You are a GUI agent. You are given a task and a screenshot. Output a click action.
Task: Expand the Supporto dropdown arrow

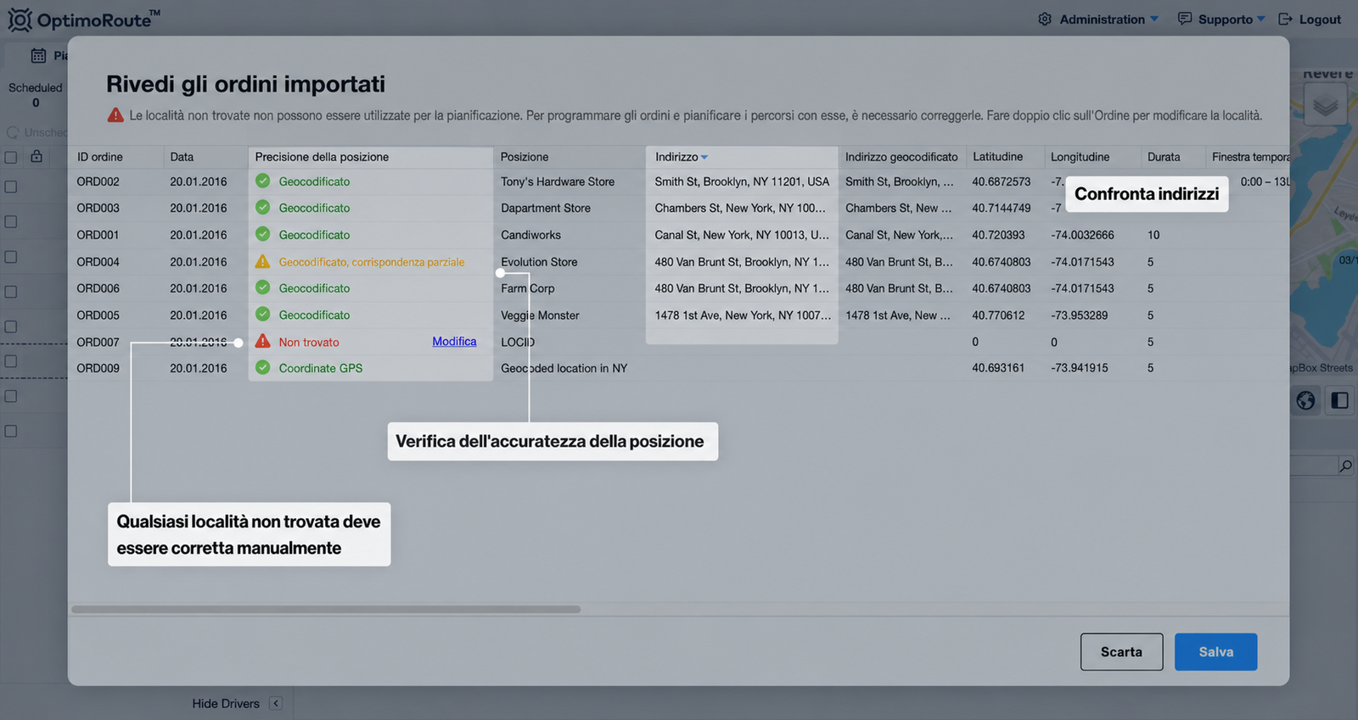tap(1261, 19)
